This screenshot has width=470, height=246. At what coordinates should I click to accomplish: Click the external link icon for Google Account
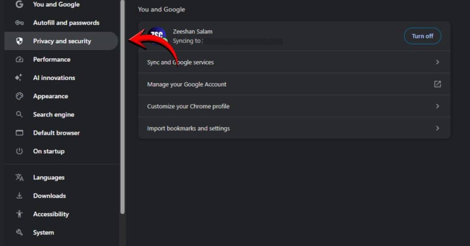[437, 84]
